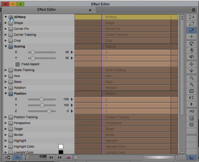Toggle the keyframe curve wave button
199x162 pixels.
(x=17, y=158)
